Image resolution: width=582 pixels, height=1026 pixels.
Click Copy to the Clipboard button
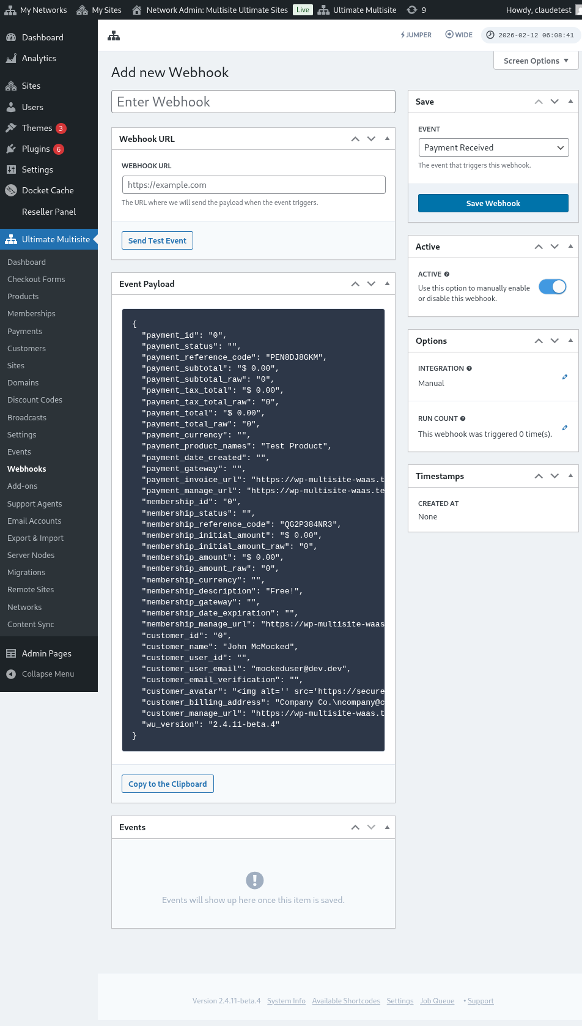tap(168, 784)
